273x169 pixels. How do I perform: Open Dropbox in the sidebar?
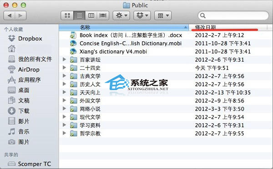click(25, 39)
